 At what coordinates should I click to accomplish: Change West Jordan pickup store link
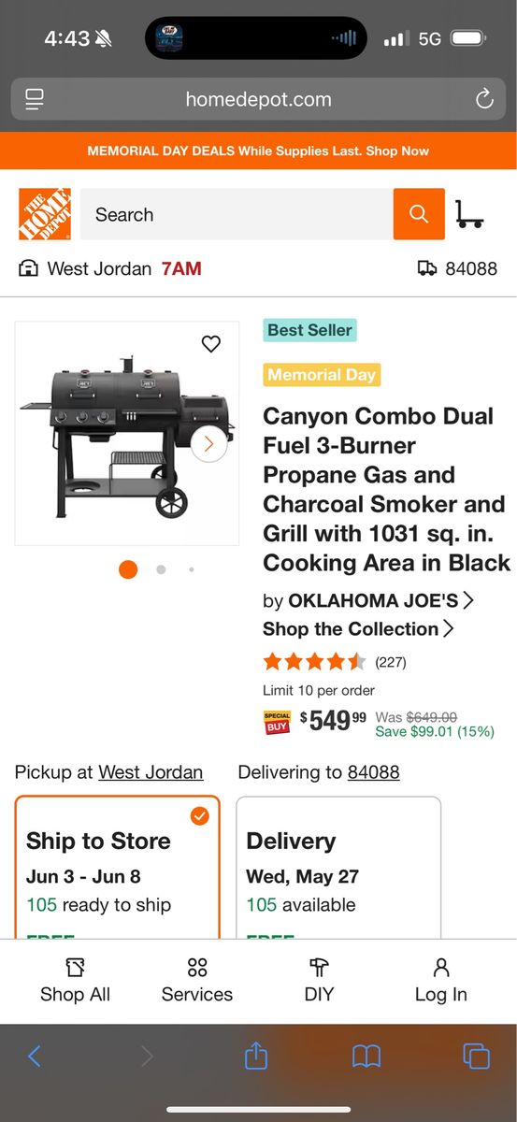pos(151,772)
